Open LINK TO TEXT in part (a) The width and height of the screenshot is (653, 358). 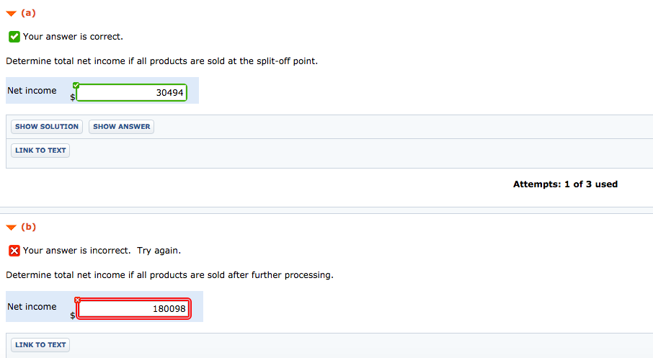[40, 151]
